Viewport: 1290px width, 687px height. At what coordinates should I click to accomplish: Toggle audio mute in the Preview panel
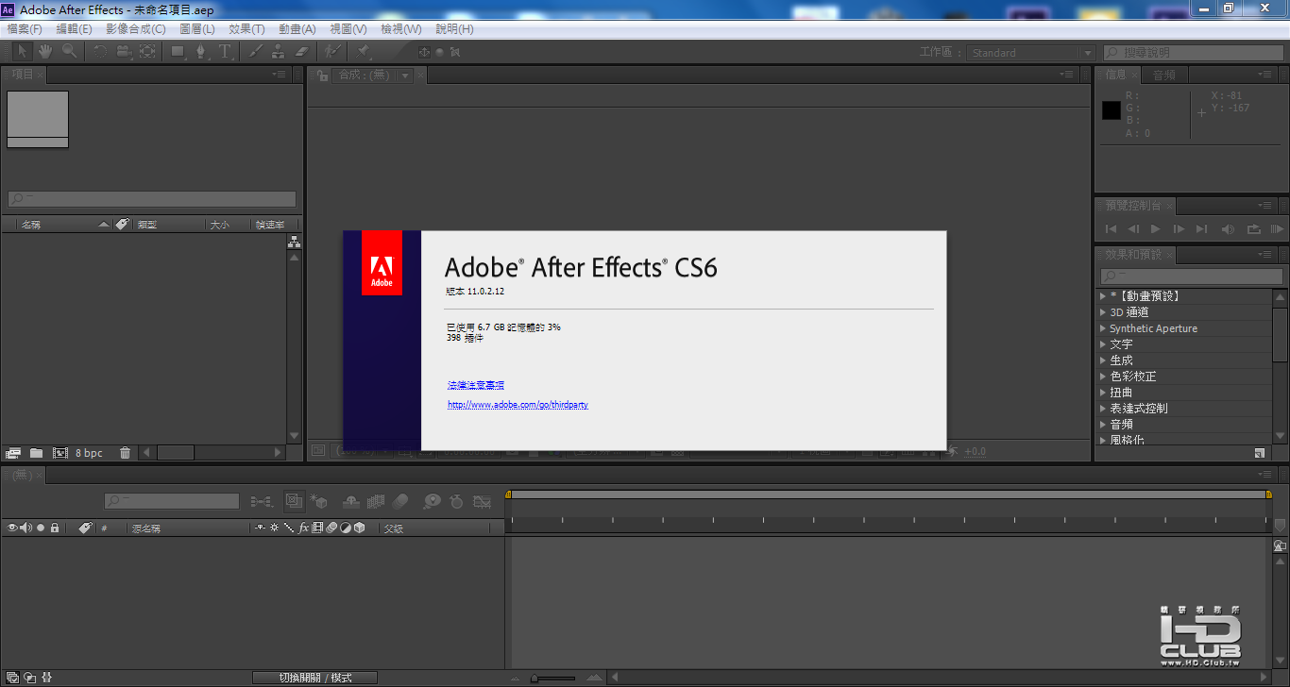1228,229
